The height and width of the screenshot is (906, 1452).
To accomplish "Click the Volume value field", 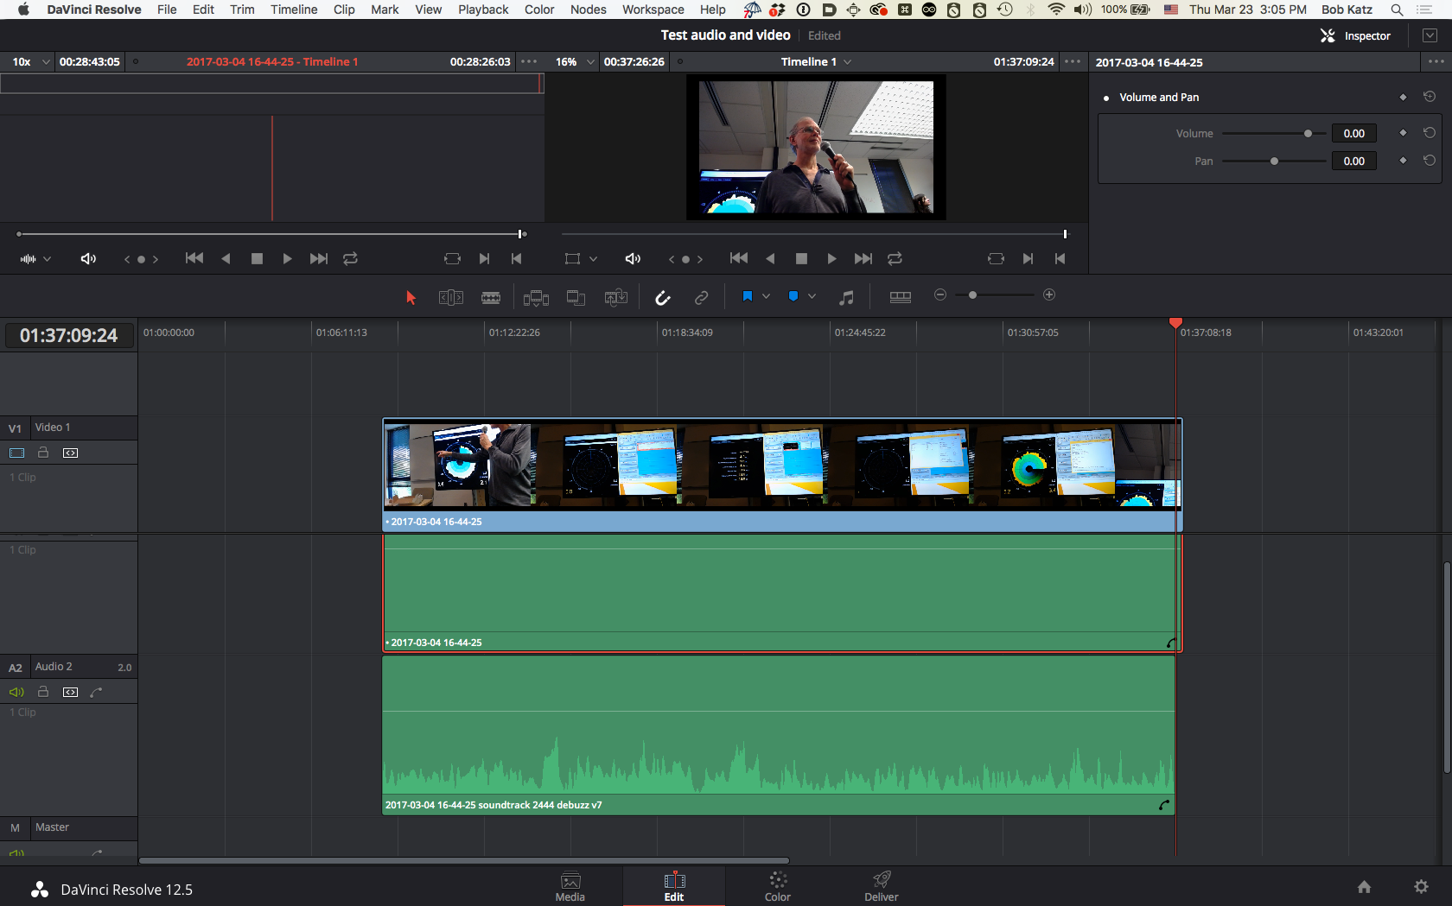I will 1354,133.
